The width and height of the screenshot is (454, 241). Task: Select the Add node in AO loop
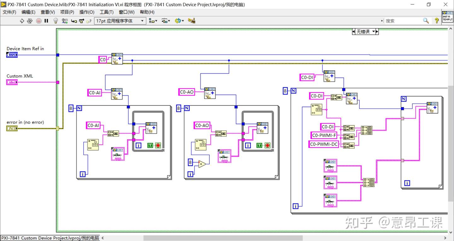[x=202, y=164]
